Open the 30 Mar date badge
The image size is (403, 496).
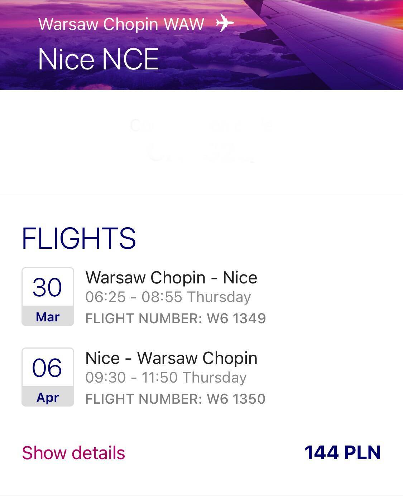[x=48, y=297]
